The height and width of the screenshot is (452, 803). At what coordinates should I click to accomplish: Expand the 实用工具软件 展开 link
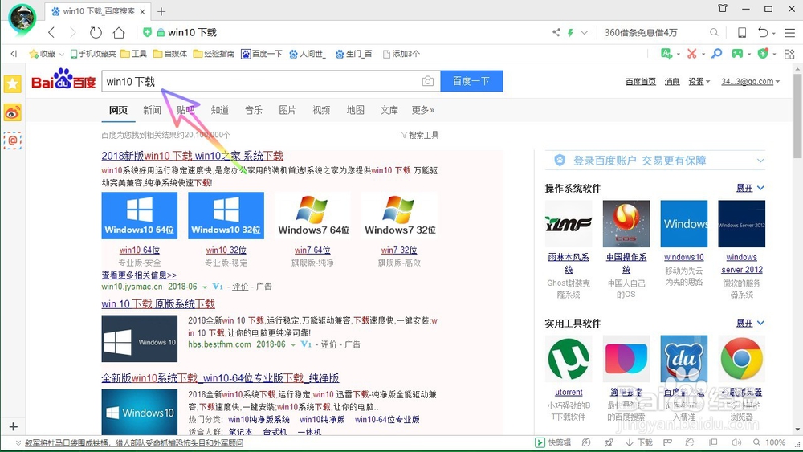tap(750, 323)
